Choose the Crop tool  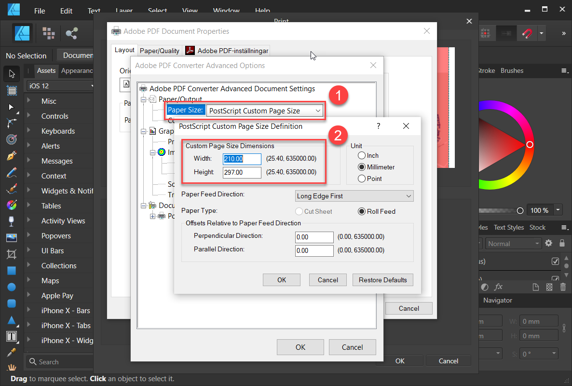click(12, 254)
